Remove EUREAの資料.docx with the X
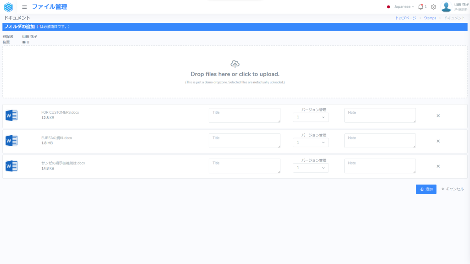 click(x=438, y=141)
